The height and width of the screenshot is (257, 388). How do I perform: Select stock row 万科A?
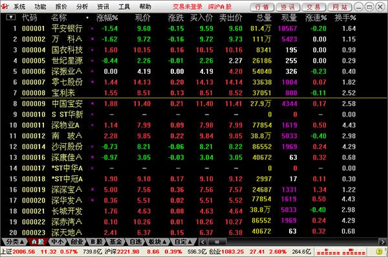coord(194,39)
